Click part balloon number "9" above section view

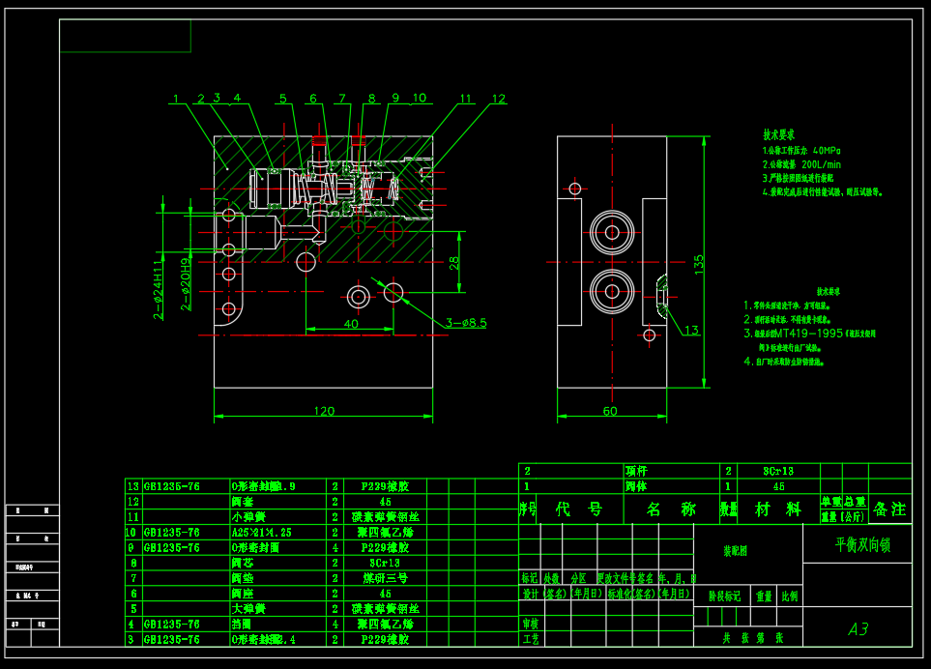point(395,98)
